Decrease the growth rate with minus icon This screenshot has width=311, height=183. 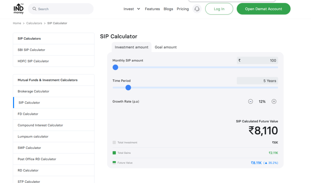tap(251, 101)
